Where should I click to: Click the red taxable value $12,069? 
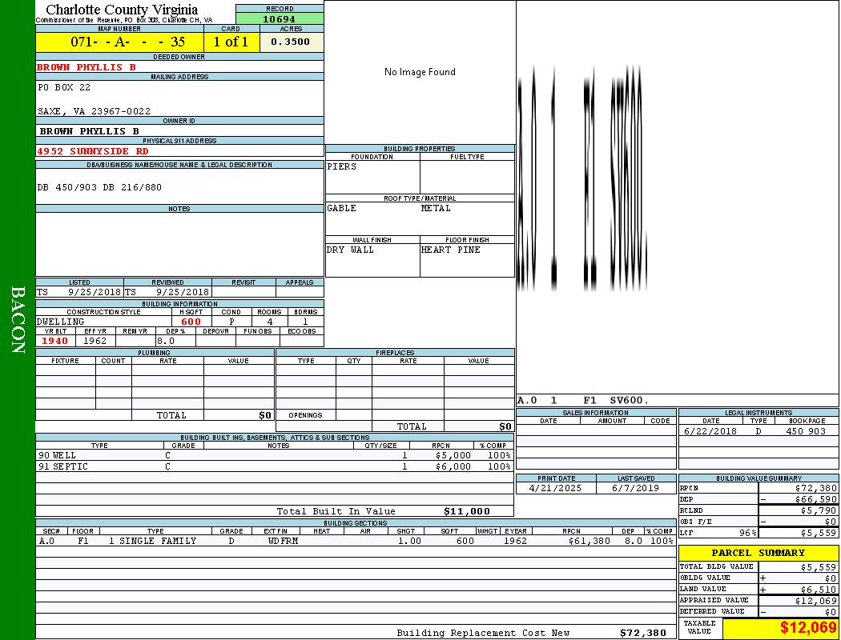(808, 628)
